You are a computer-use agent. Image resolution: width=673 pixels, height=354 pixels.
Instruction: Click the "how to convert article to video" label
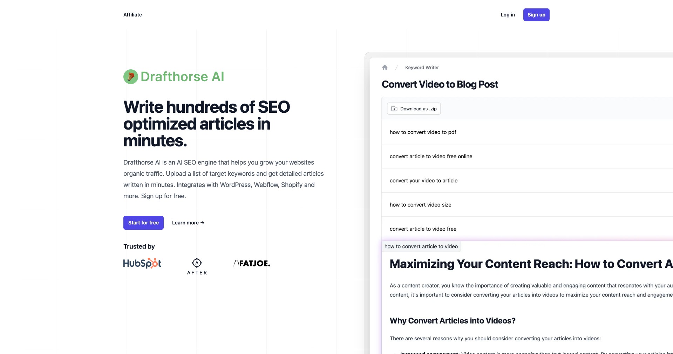coord(421,247)
